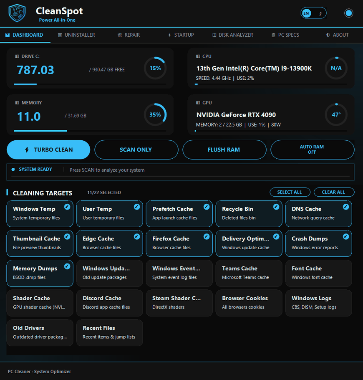Click the Drive C 15% usage ring
363x380 pixels.
155,68
